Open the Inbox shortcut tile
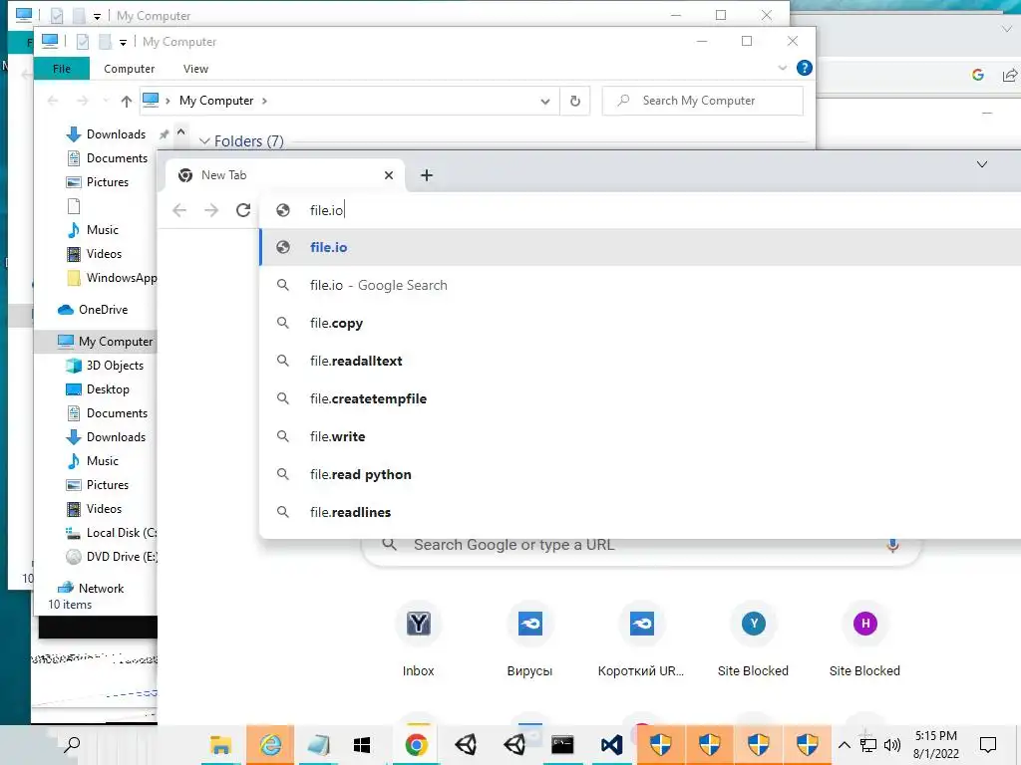 click(x=418, y=639)
